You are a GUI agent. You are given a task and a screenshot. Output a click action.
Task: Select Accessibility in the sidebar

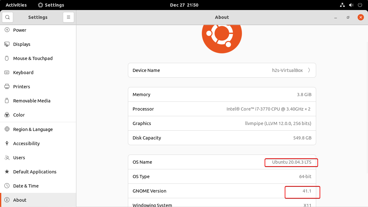[x=38, y=144]
